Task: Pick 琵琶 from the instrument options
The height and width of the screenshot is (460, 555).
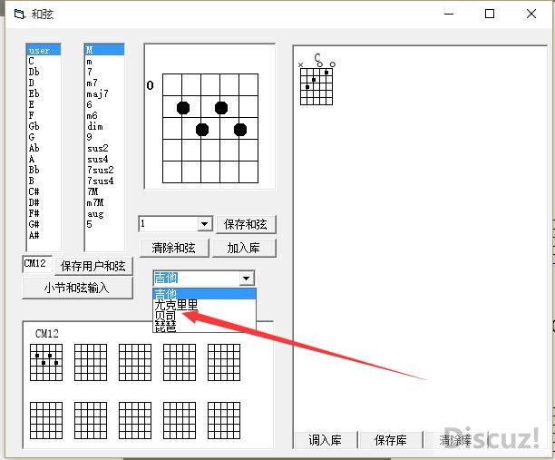Action: coord(166,326)
